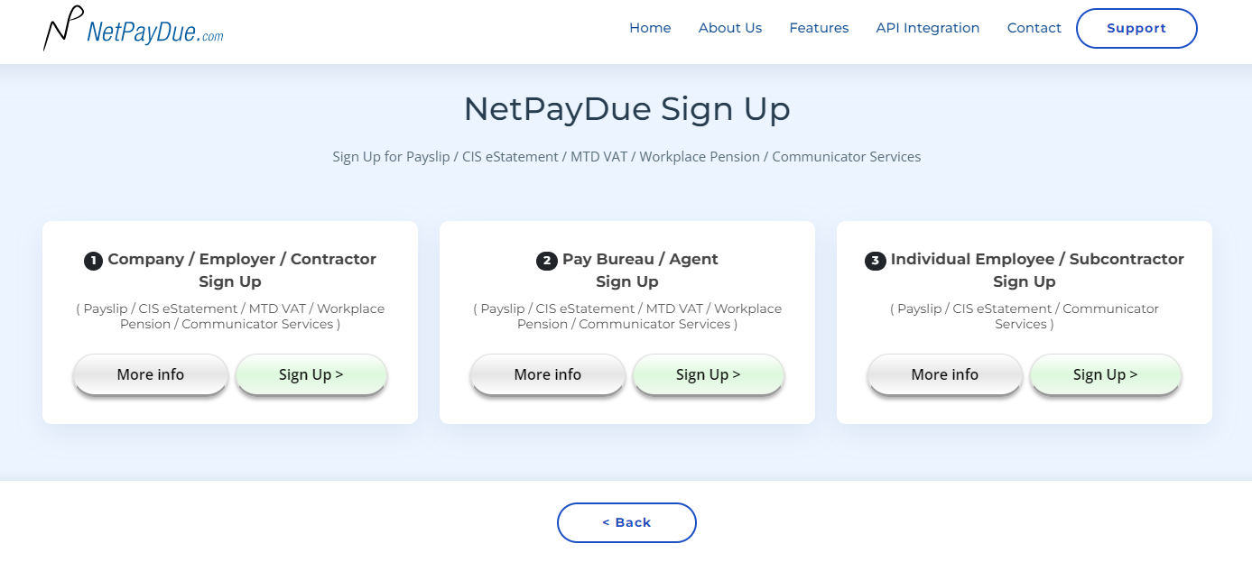Go to the About Us page
Screen dimensions: 1252x562
pos(730,28)
